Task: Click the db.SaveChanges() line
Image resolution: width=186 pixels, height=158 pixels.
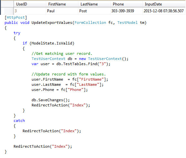Action: pos(51,100)
